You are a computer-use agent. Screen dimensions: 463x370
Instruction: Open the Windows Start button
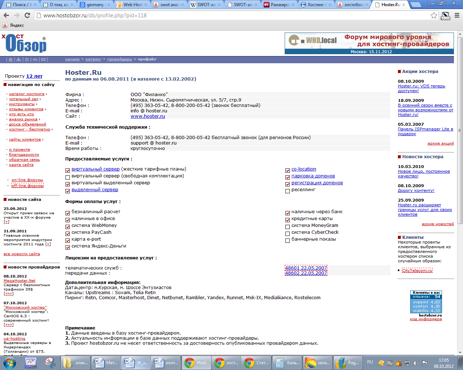tap(9, 362)
